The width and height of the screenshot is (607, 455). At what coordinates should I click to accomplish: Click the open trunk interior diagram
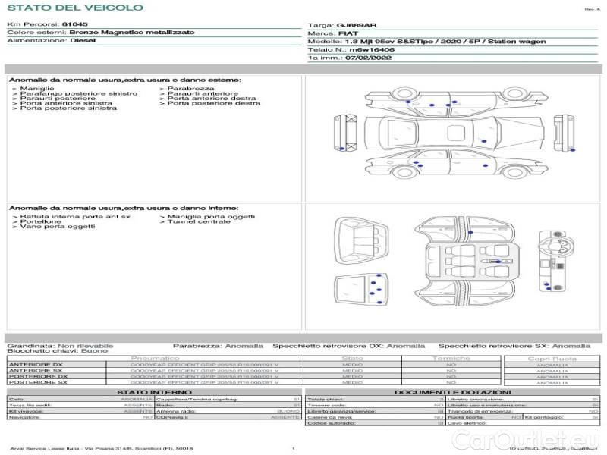(x=359, y=236)
